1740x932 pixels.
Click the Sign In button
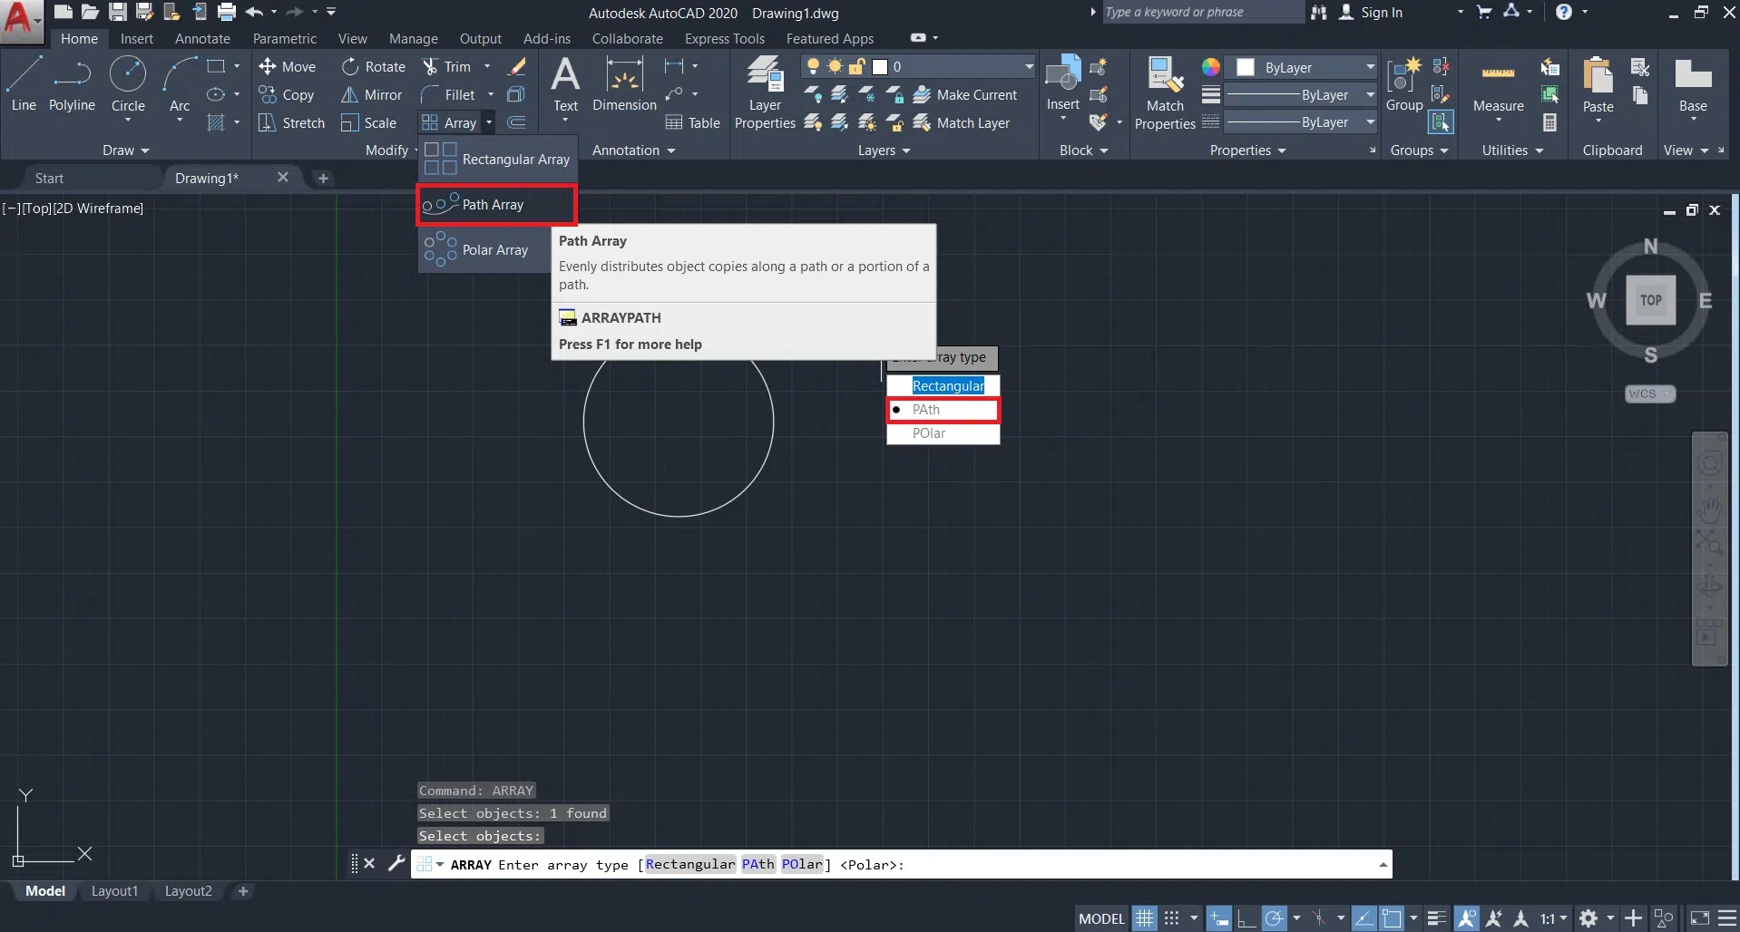1381,13
